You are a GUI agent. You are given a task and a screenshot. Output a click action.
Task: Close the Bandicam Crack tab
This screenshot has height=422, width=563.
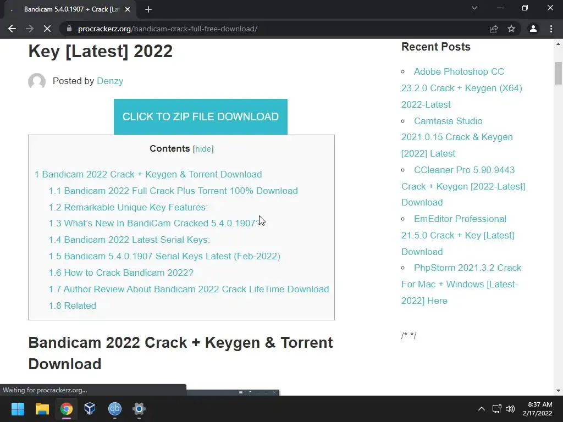coord(128,9)
